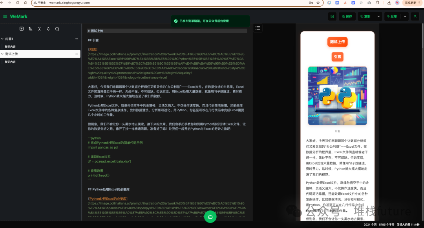Toggle the split-panel layout icon near 保存
Viewport: 424px width, 228px height.
333,16
